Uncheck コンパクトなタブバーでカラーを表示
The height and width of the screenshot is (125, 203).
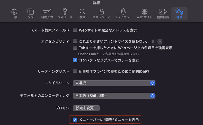75,60
